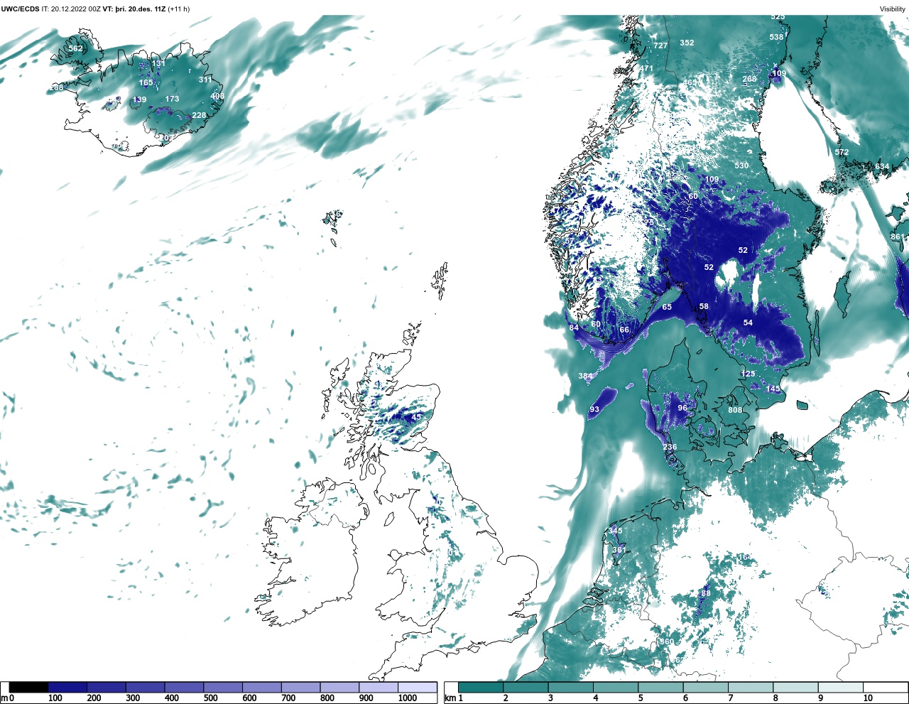Click the map value '45' over Scotland
The width and height of the screenshot is (909, 704).
(x=417, y=417)
